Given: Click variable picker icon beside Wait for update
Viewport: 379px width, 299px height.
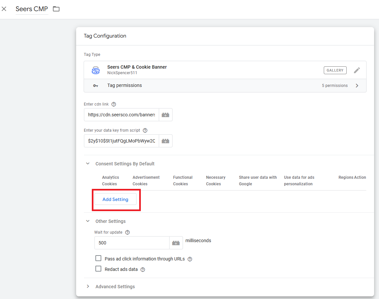Looking at the screenshot, I should [x=176, y=243].
